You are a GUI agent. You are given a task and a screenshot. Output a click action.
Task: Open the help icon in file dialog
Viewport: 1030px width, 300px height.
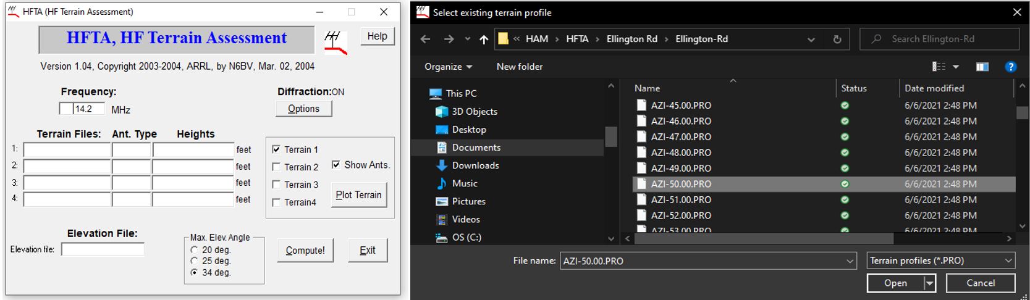[x=1010, y=67]
